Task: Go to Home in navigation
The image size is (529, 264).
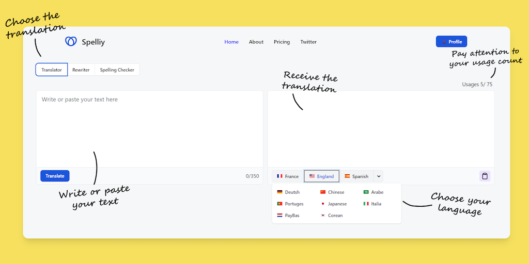Action: tap(231, 42)
